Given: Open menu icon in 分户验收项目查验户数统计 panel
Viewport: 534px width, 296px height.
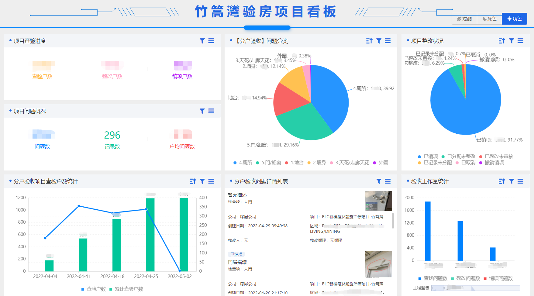Looking at the screenshot, I should pos(211,181).
